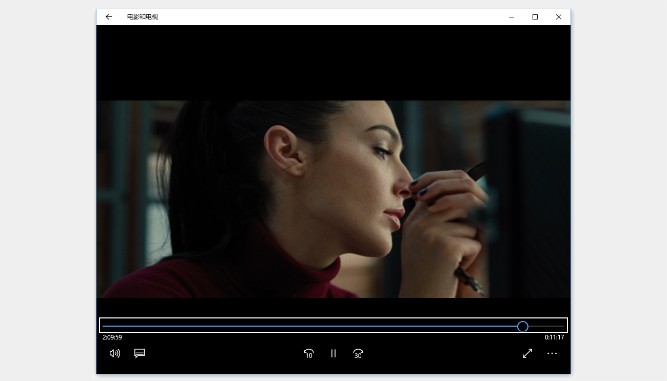
Task: Skip forward 30 seconds
Action: [358, 353]
